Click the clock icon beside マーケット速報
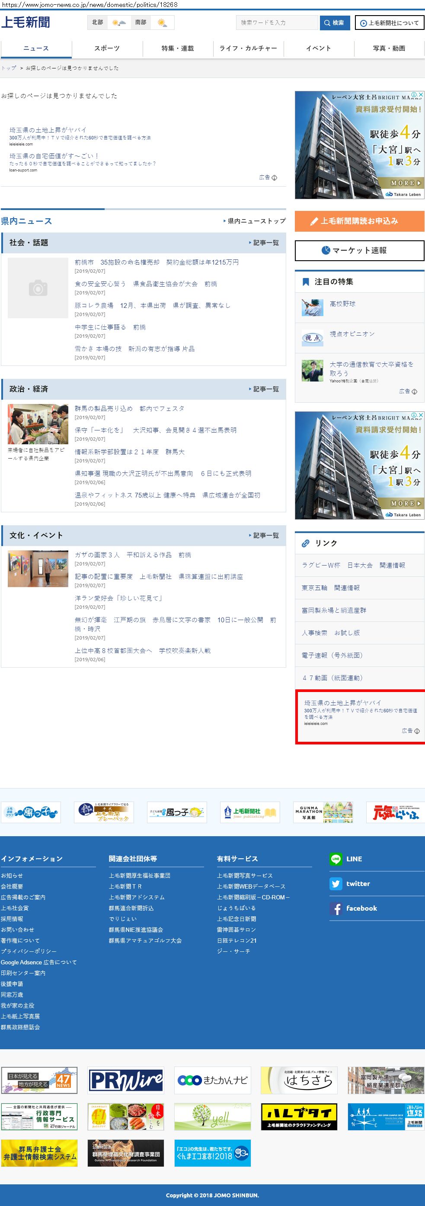The width and height of the screenshot is (425, 1206). point(326,250)
